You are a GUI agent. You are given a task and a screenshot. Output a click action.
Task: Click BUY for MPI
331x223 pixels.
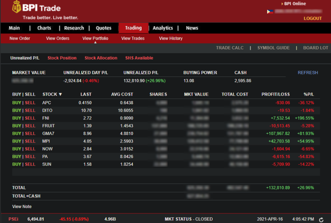tap(17, 141)
